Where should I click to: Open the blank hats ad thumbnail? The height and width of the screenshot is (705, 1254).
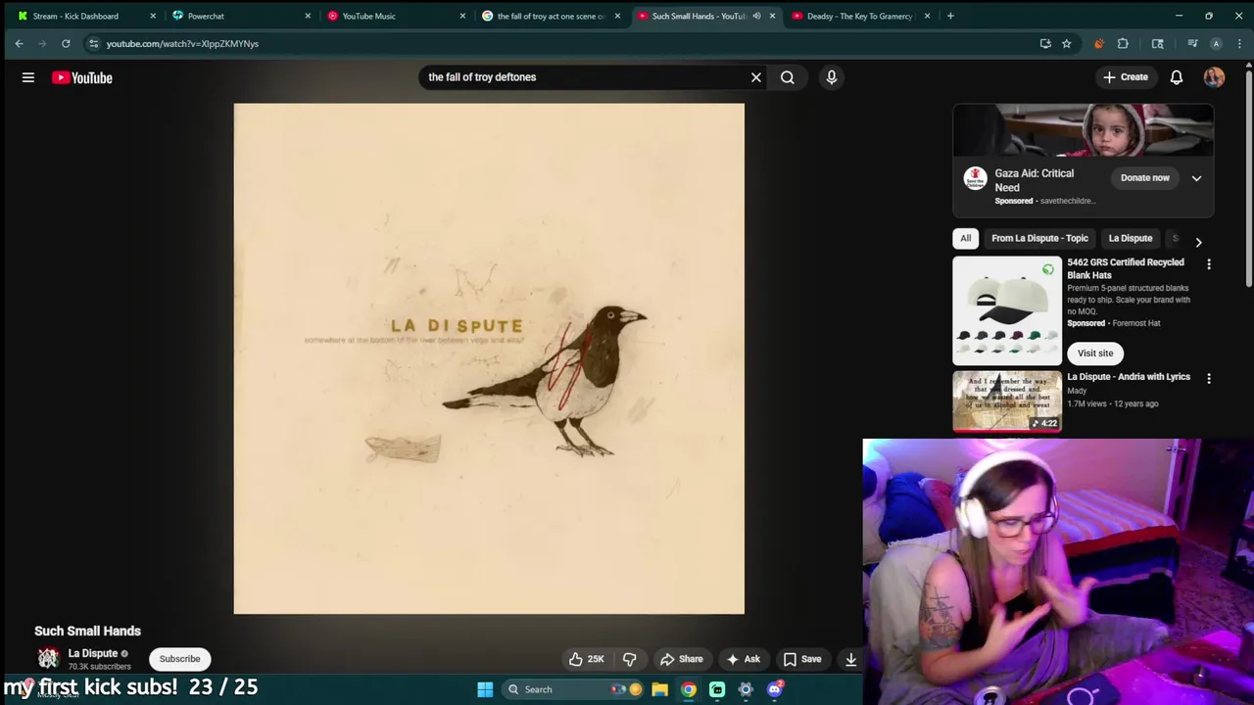pos(1007,310)
